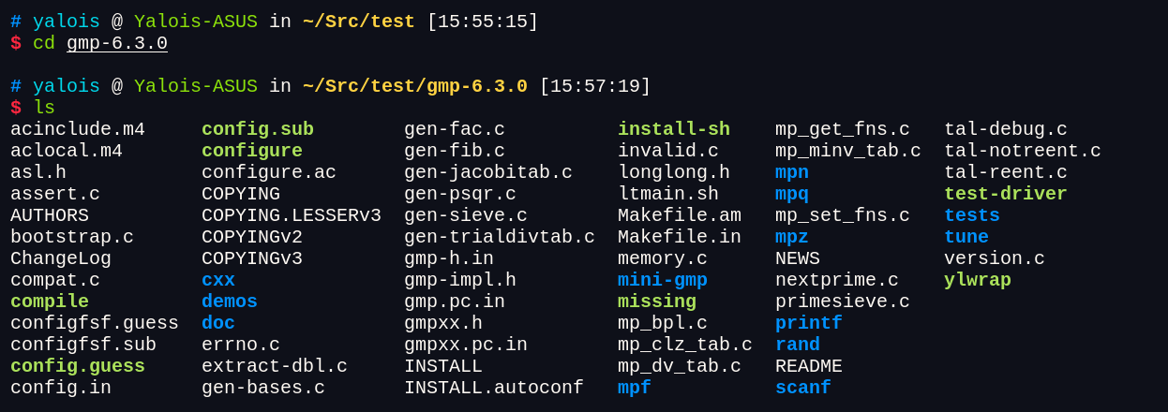Click the 15:57:19 timestamp in prompt
The width and height of the screenshot is (1168, 412).
click(x=594, y=86)
